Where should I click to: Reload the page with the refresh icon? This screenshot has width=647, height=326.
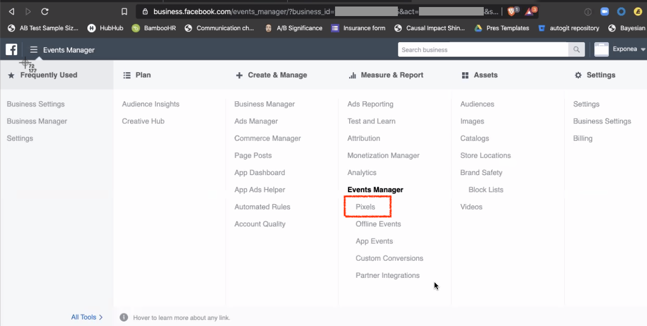(x=45, y=12)
